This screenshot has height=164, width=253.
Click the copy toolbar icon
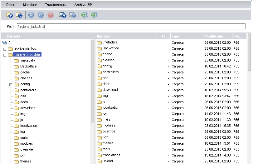pos(31,15)
